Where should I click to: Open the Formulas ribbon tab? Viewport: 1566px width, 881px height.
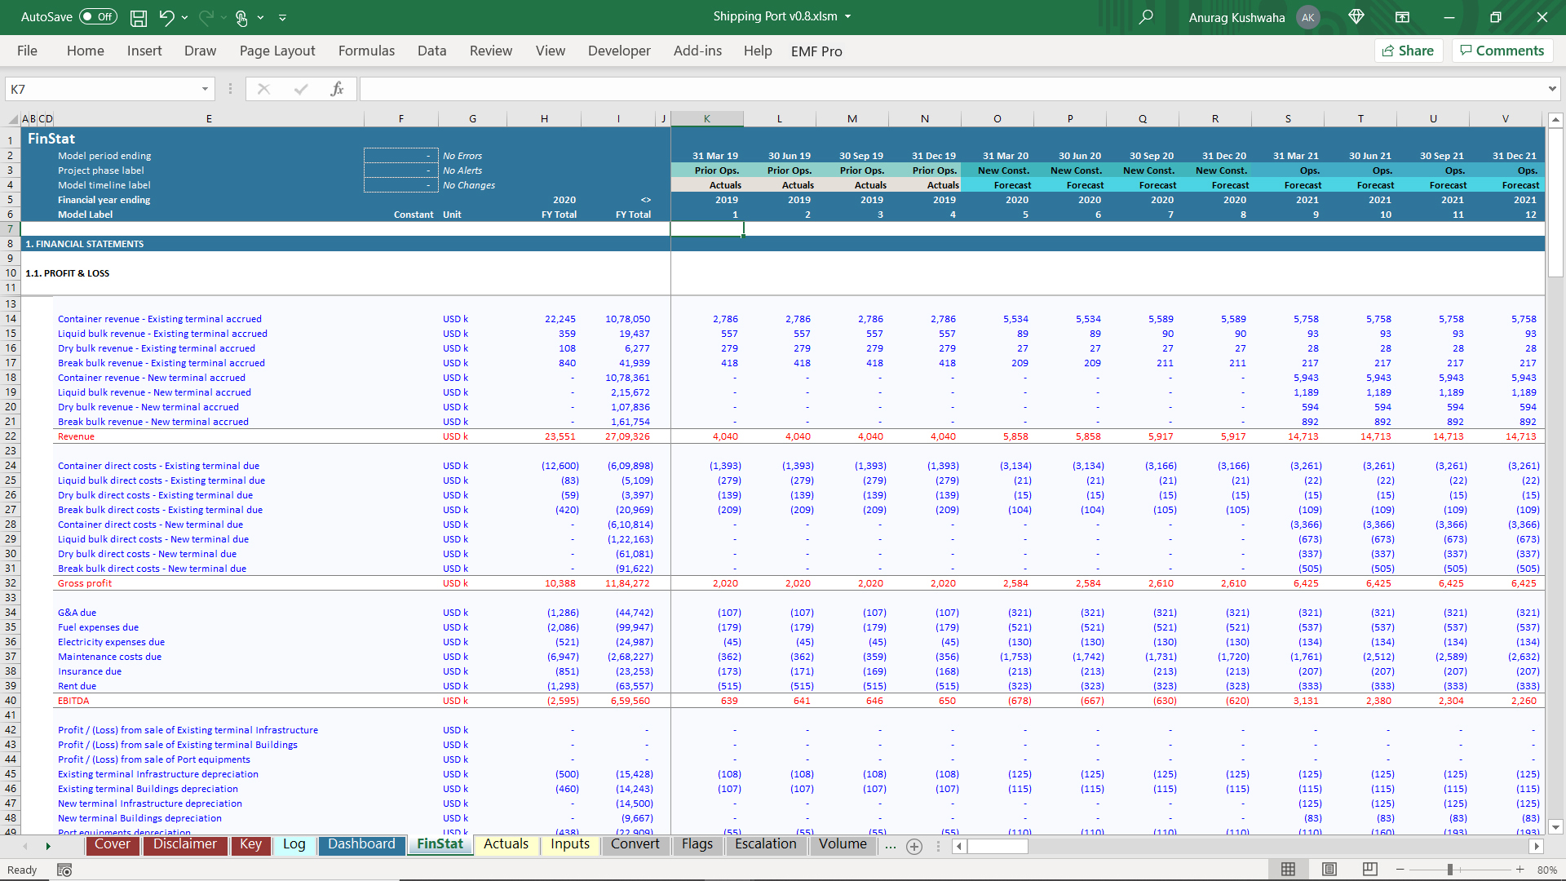coord(366,51)
